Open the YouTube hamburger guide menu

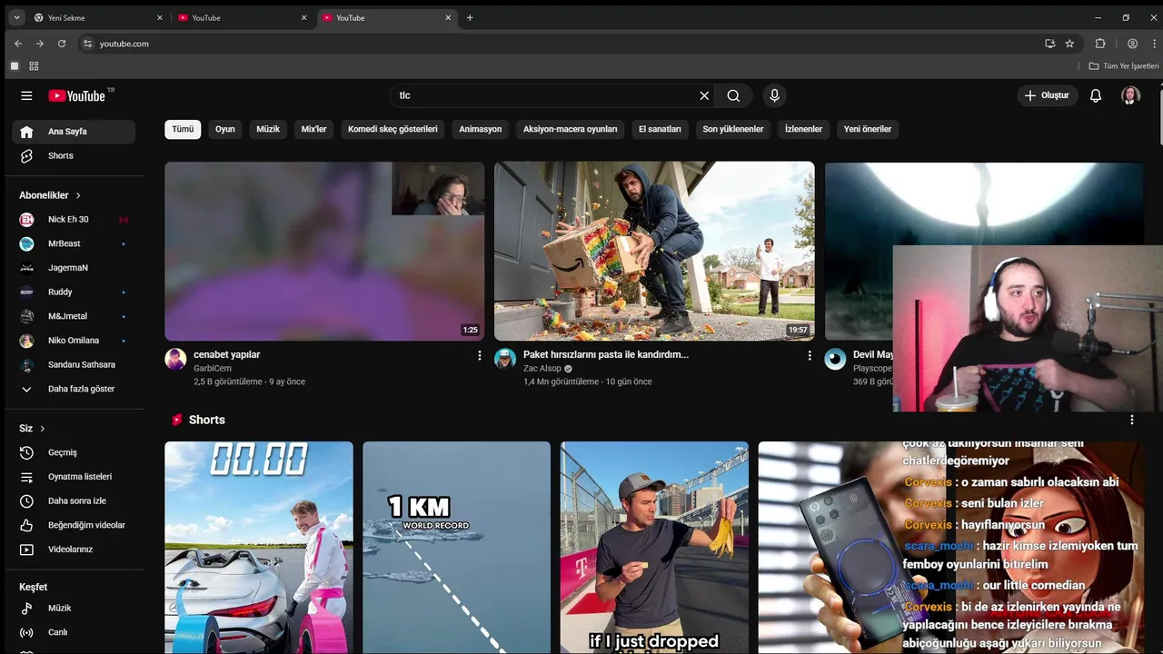tap(26, 95)
